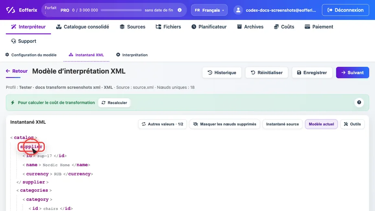Click the lightning bolt cost icon

point(13,103)
